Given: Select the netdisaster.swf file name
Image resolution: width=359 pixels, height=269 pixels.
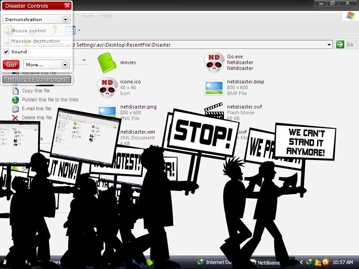Looking at the screenshot, I should click(245, 107).
